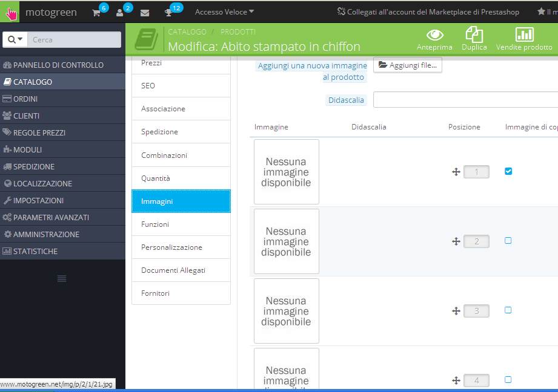Click the shopping cart orders notification icon
This screenshot has width=558, height=392.
click(96, 13)
